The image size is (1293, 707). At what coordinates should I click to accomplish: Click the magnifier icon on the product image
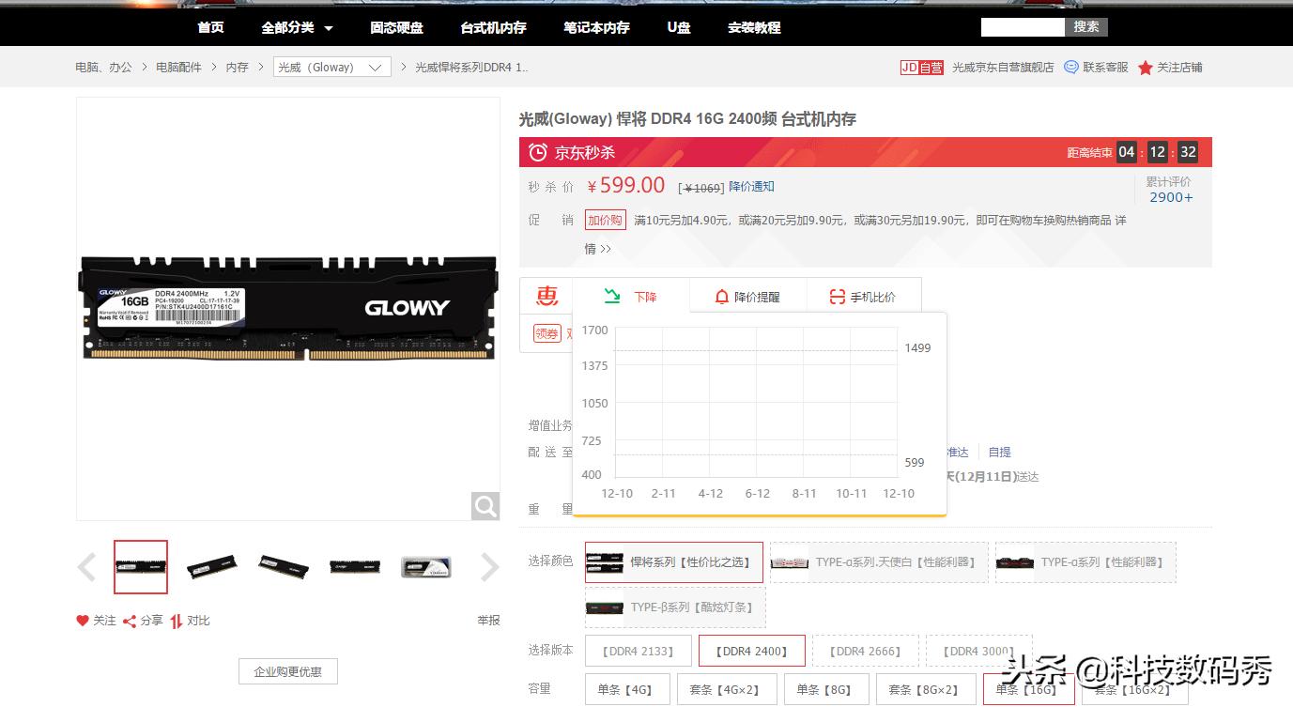[x=485, y=506]
